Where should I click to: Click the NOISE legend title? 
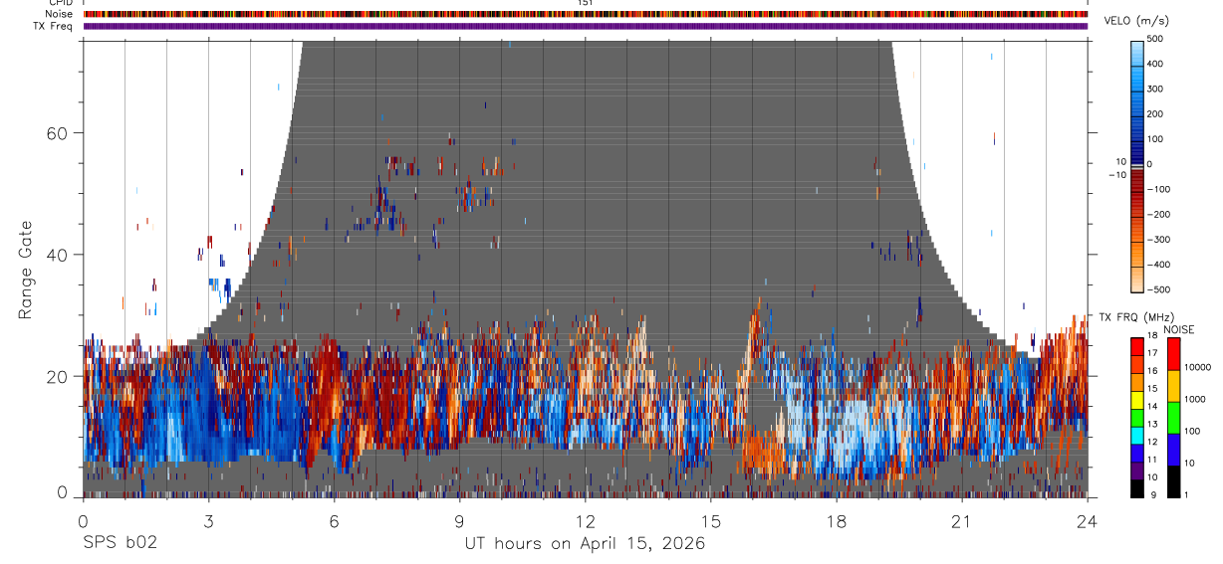click(1179, 329)
